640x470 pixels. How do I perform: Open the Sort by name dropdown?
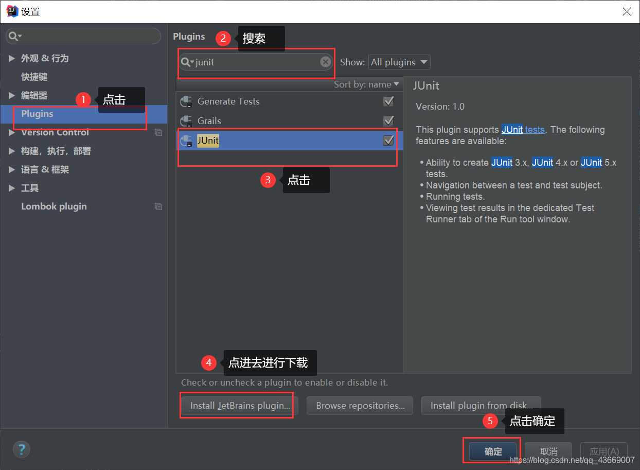tap(366, 84)
